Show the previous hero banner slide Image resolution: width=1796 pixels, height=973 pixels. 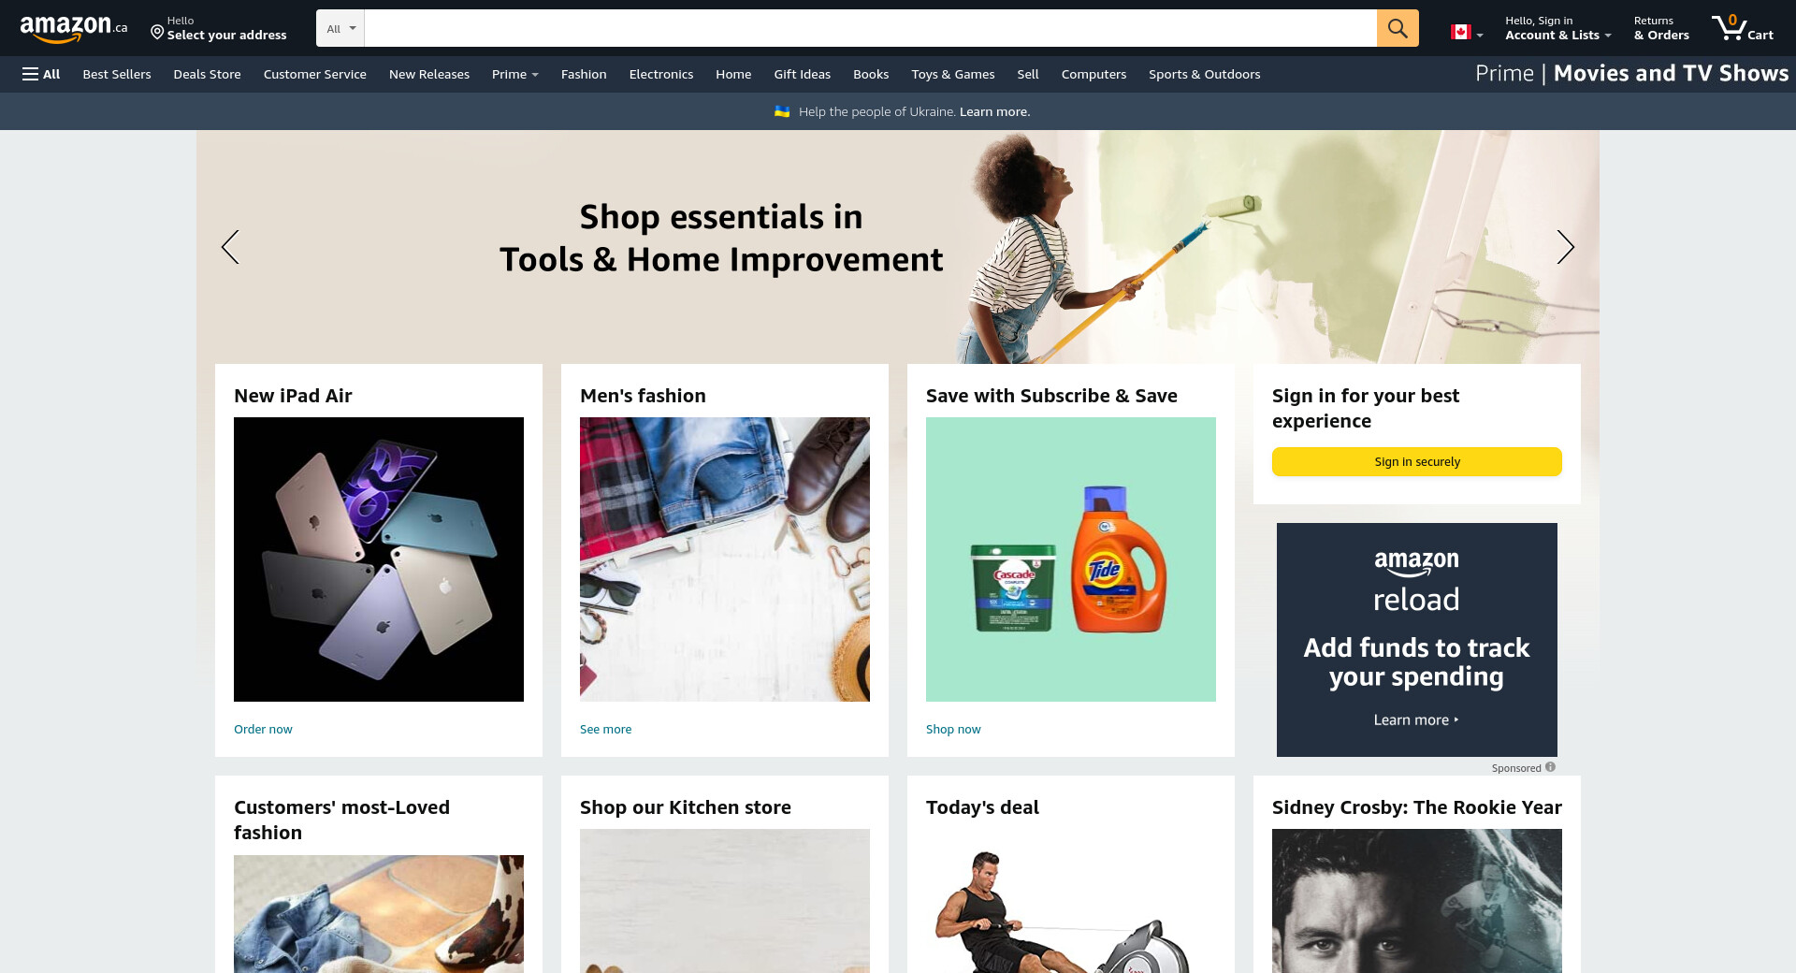[230, 247]
